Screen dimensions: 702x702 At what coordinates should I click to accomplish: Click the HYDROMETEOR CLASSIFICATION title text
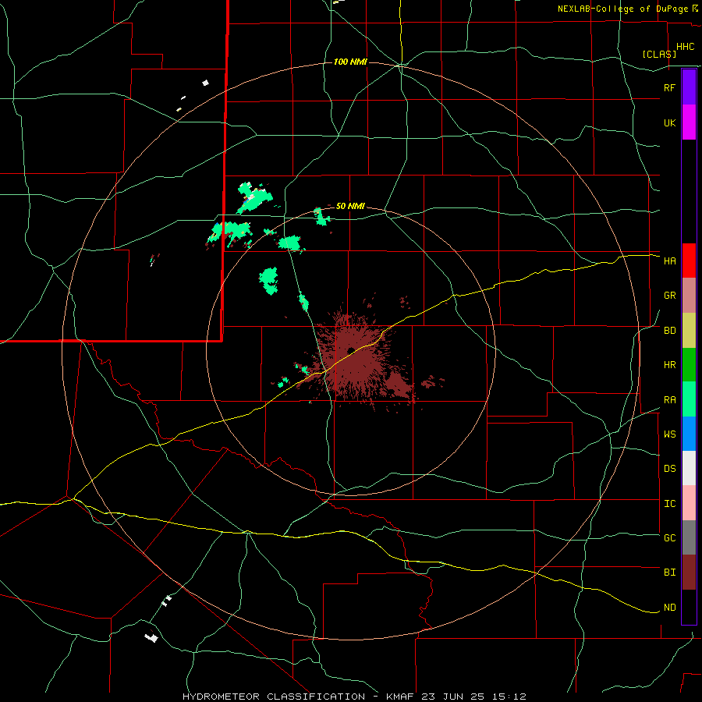pos(274,697)
